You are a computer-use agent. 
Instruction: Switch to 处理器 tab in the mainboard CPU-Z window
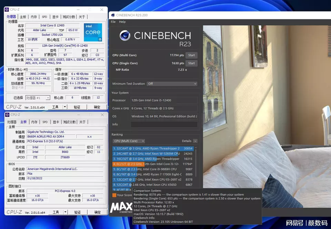[x=12, y=122]
